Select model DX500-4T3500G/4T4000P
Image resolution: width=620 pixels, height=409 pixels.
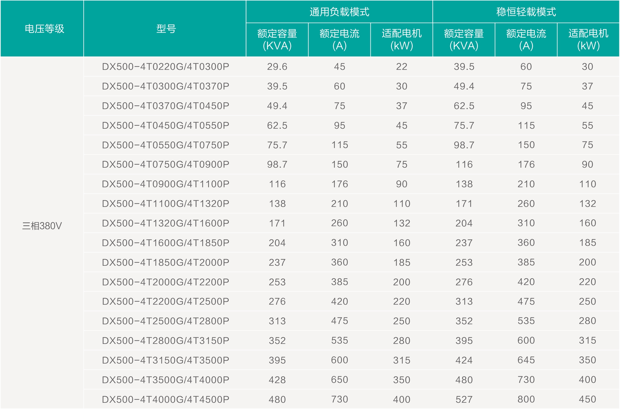(x=166, y=380)
